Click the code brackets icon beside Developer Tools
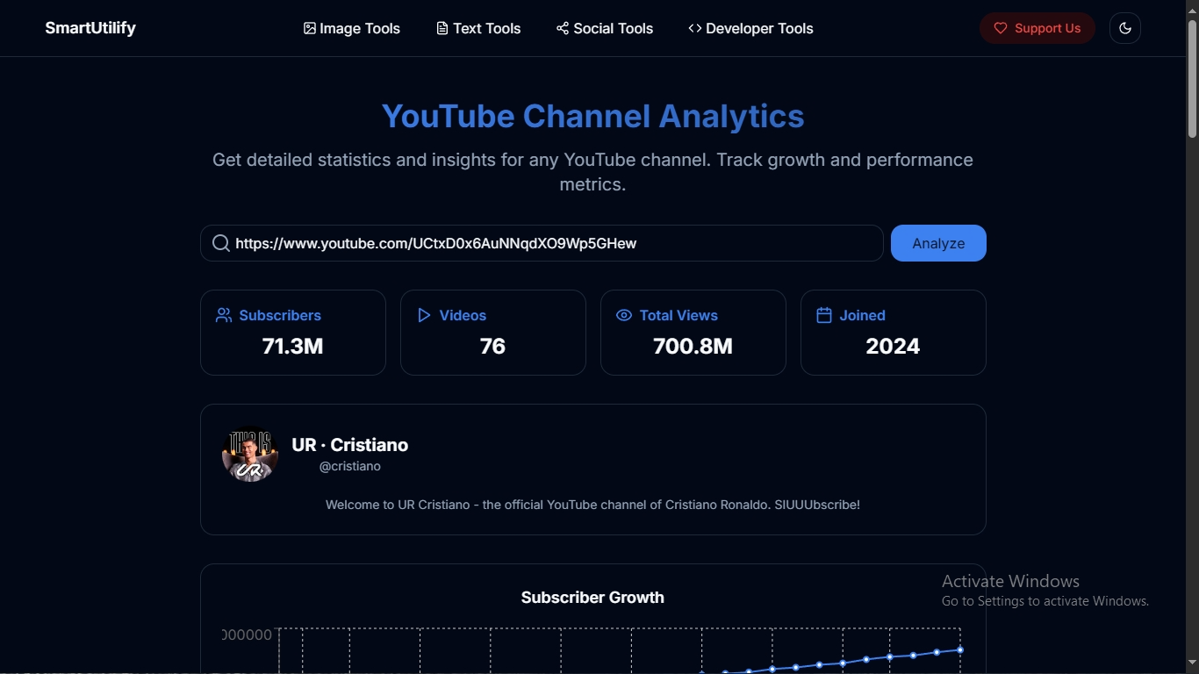This screenshot has height=674, width=1199. (x=695, y=28)
